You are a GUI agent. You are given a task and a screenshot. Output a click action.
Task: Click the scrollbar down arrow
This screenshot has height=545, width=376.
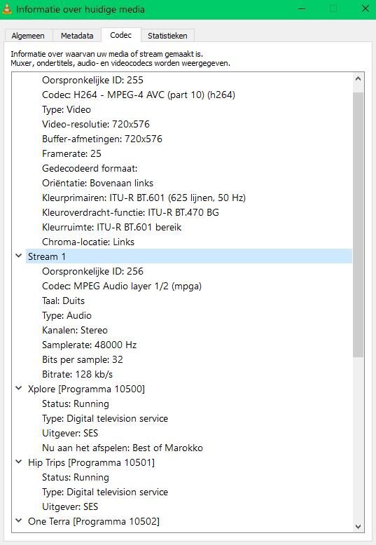(358, 527)
